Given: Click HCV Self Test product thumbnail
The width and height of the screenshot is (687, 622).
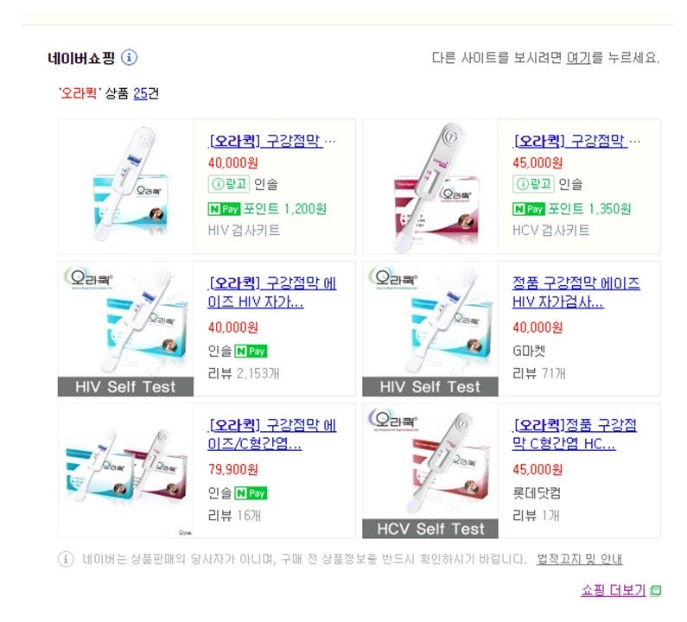Looking at the screenshot, I should pyautogui.click(x=430, y=471).
